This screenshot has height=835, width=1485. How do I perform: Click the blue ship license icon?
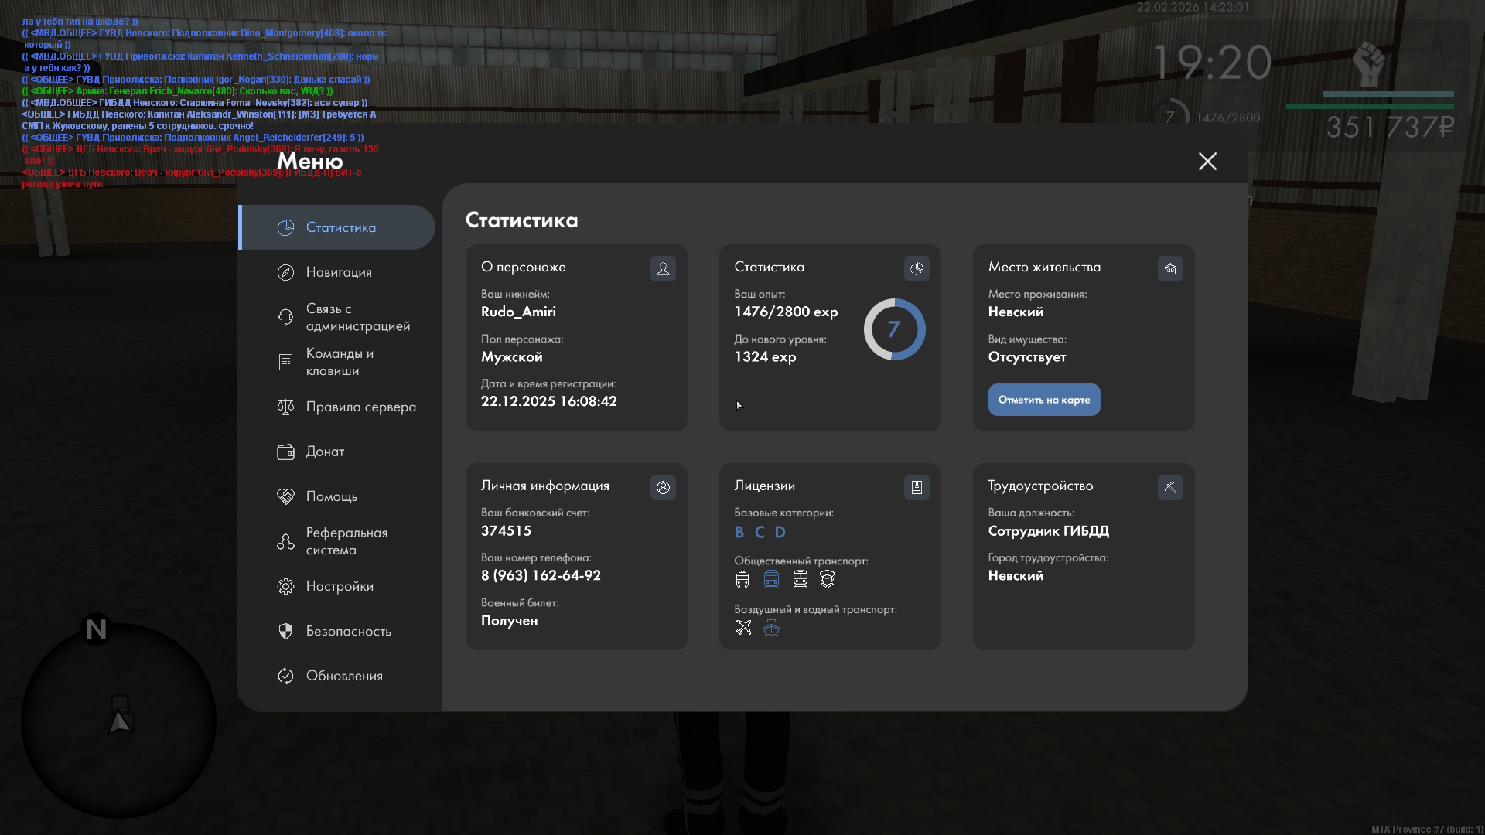[771, 628]
